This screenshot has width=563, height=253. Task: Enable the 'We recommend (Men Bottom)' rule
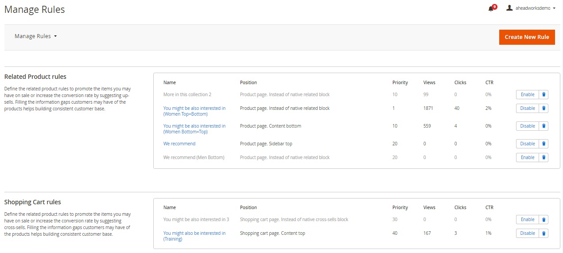pos(527,157)
